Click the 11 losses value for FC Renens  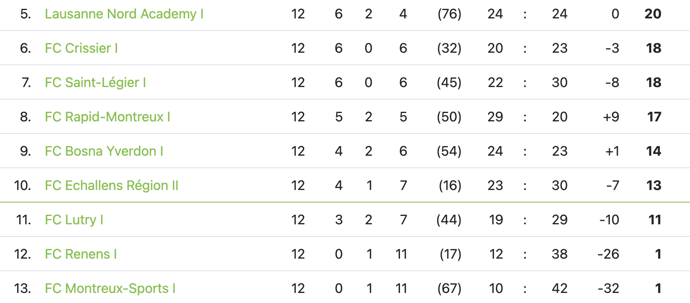tap(401, 254)
